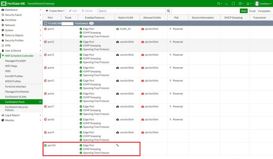
Task: Open the CLI console icon
Action: pyautogui.click(x=226, y=3)
